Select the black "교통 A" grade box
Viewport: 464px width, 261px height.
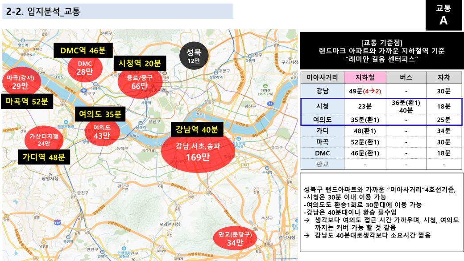(x=443, y=15)
